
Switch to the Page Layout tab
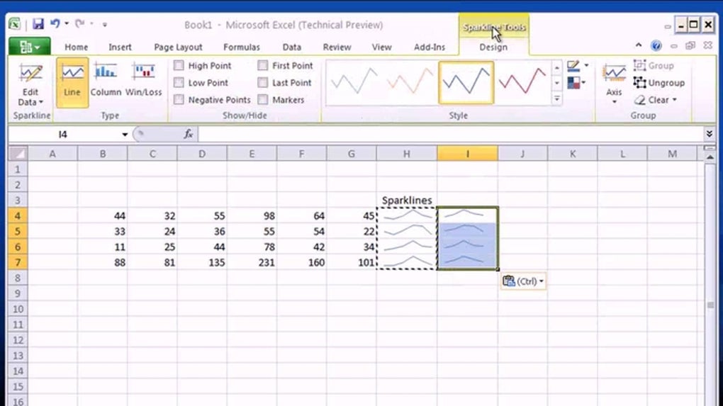[179, 47]
